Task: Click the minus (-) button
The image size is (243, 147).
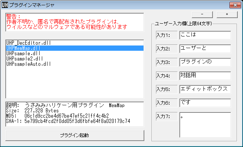Action: (x=202, y=14)
